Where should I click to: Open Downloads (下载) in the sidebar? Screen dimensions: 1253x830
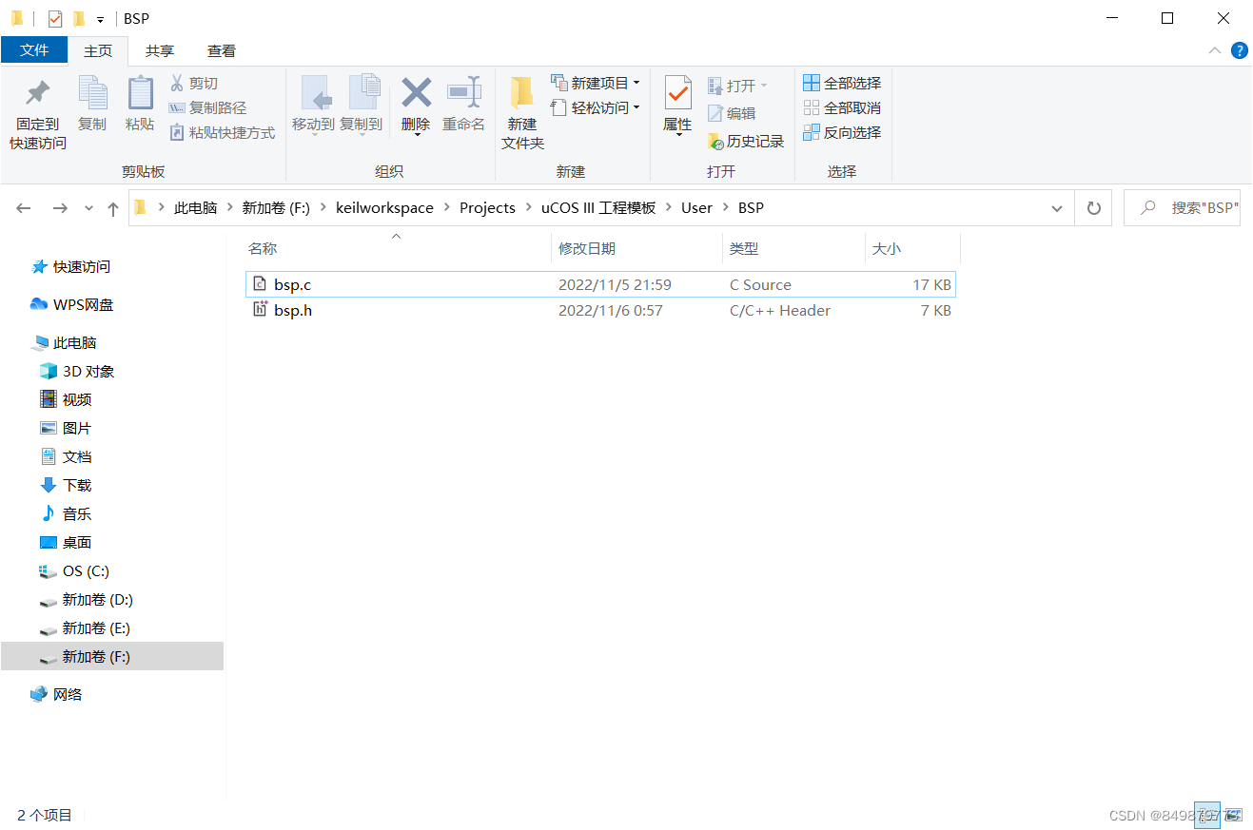[66, 486]
